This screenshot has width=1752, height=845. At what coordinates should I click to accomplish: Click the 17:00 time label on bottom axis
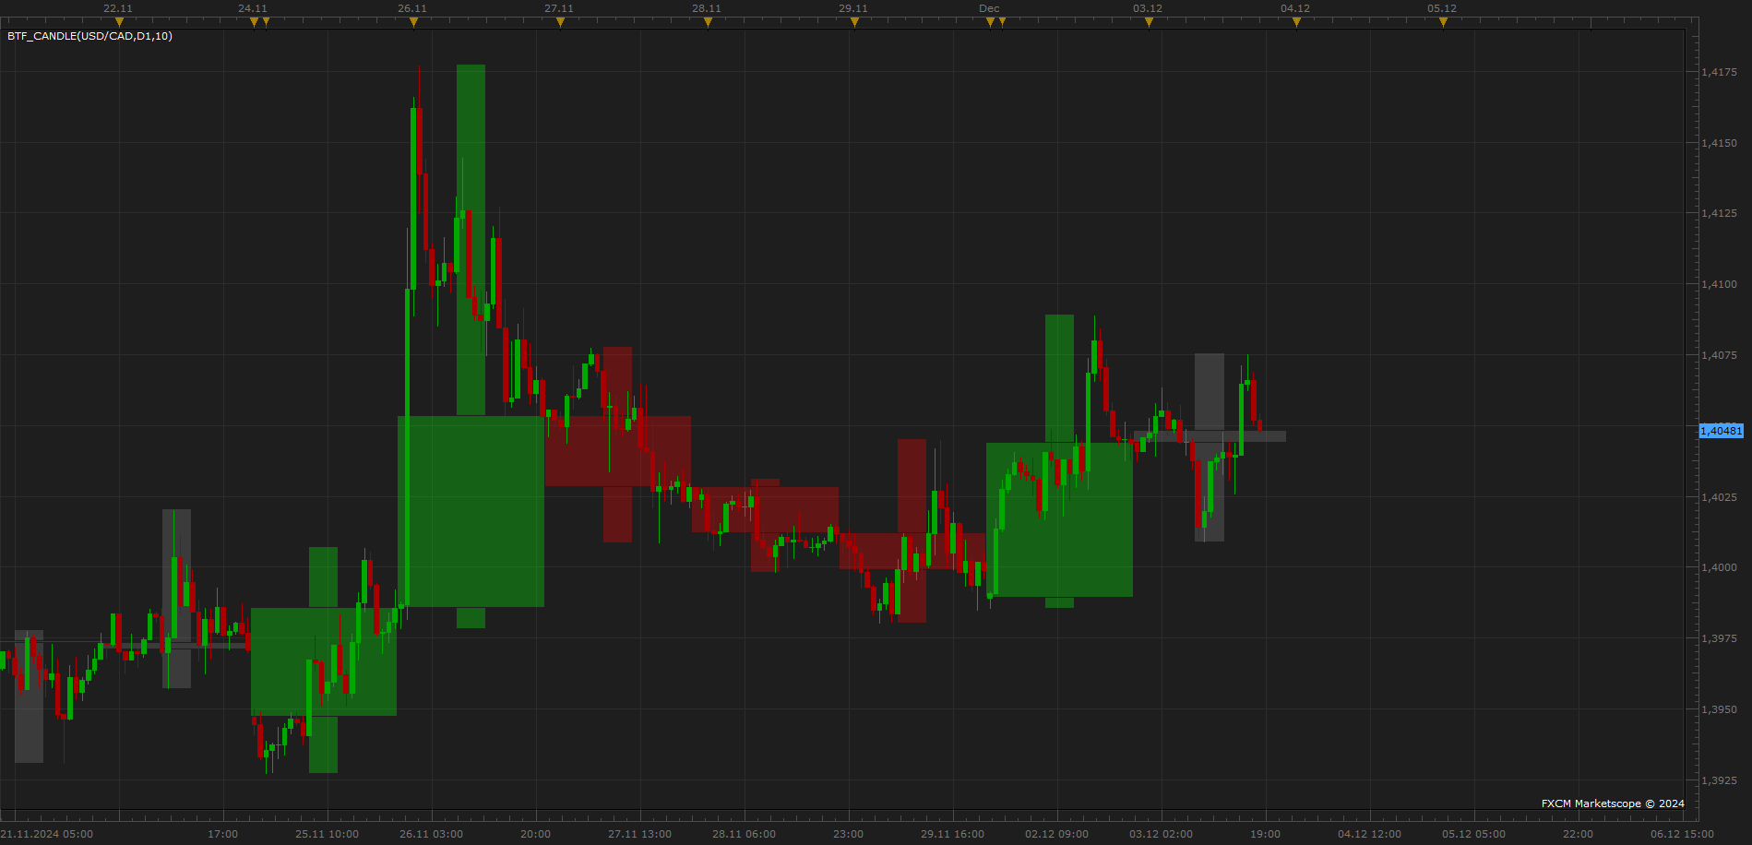point(222,834)
